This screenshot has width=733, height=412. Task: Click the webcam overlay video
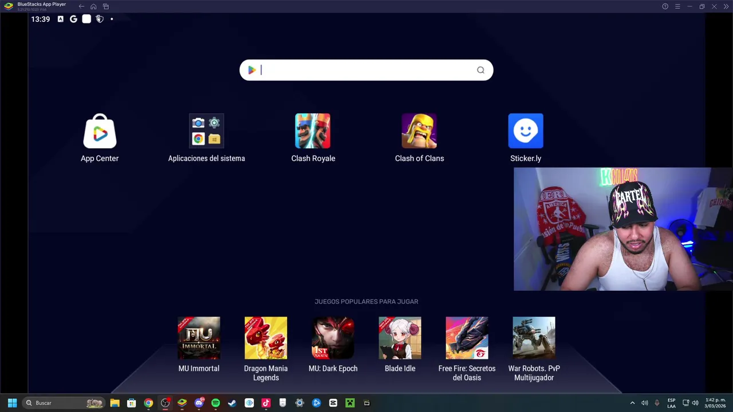623,229
